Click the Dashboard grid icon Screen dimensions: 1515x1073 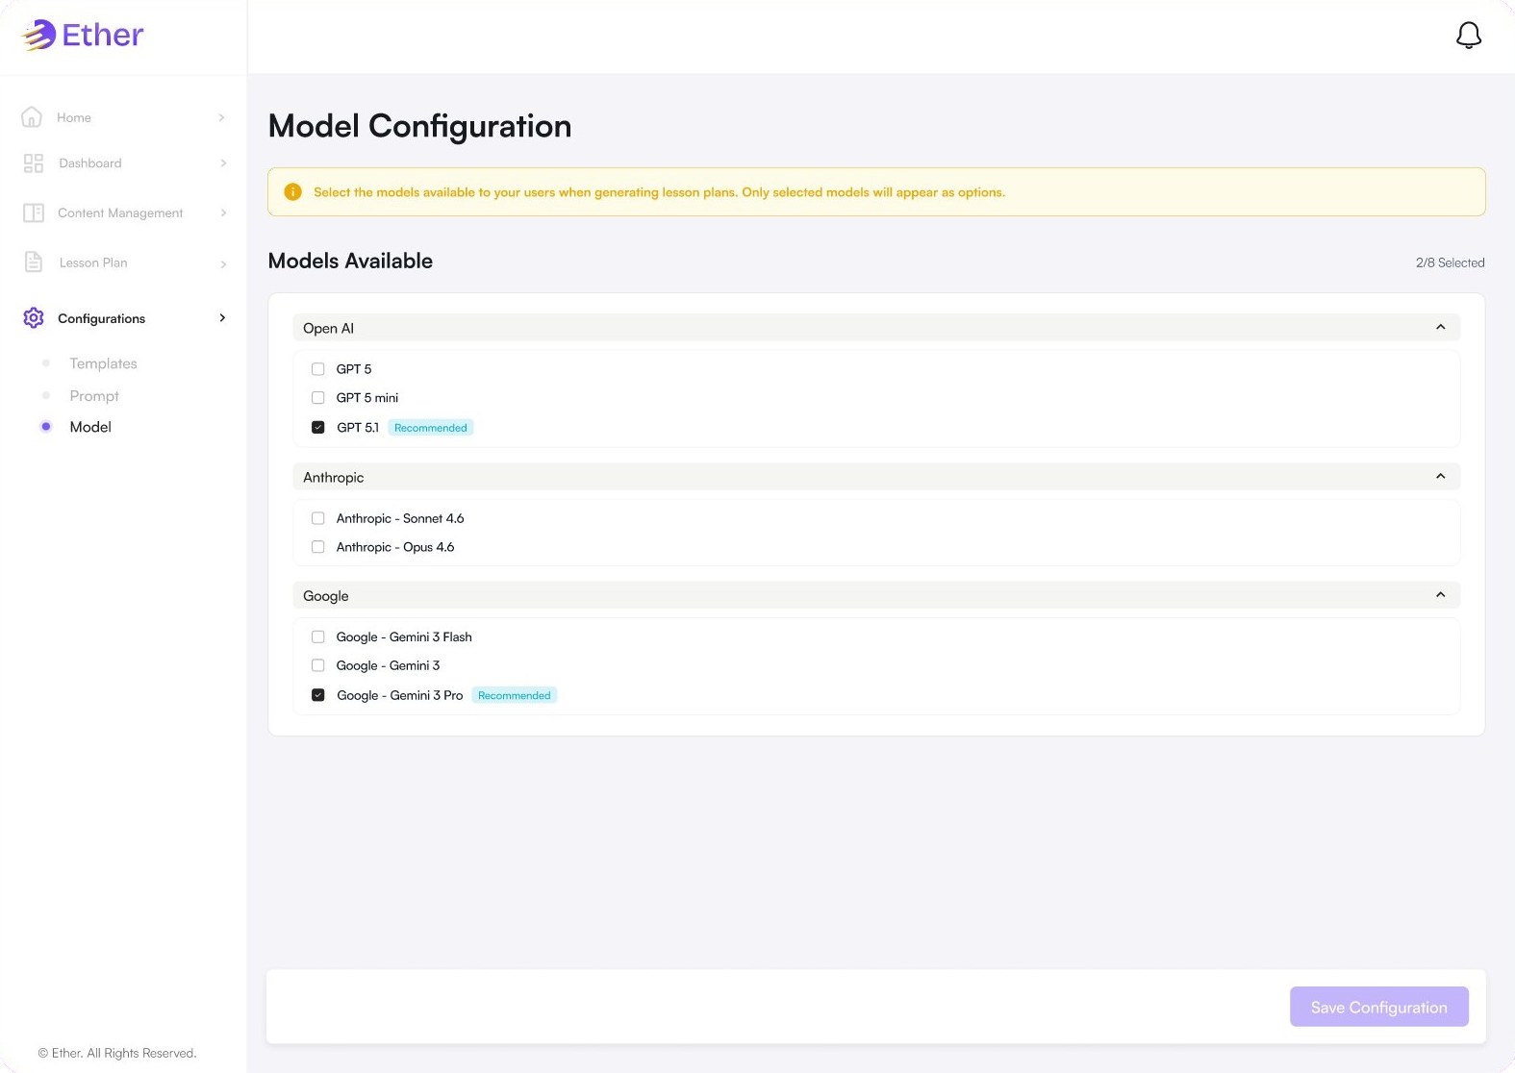pyautogui.click(x=34, y=163)
